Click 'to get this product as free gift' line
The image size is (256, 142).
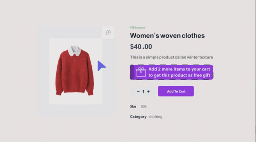179,75
